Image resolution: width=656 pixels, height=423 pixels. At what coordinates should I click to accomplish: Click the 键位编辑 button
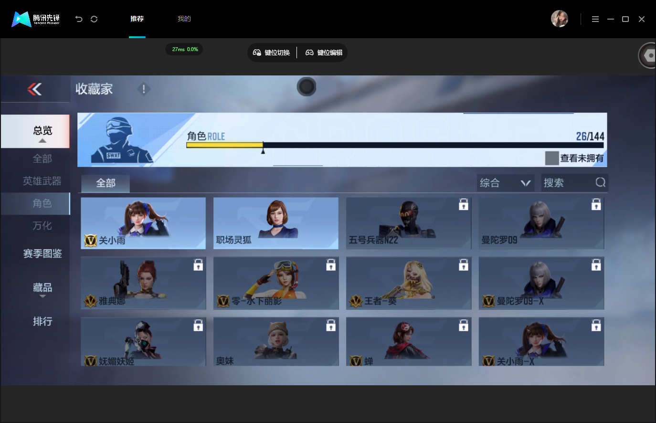[x=324, y=53]
